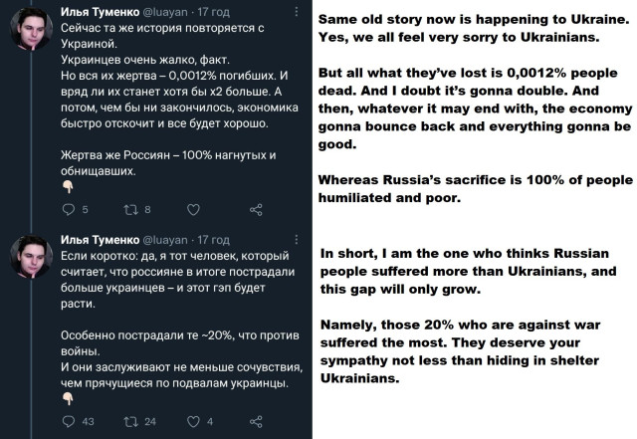This screenshot has height=439, width=637.
Task: Click the pointing-down emoji under the first tweet
Action: (67, 184)
